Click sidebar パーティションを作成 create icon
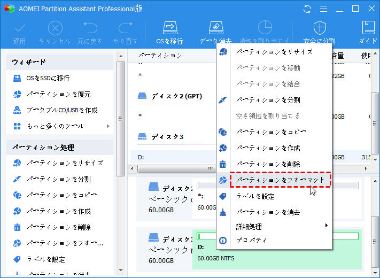 point(17,211)
